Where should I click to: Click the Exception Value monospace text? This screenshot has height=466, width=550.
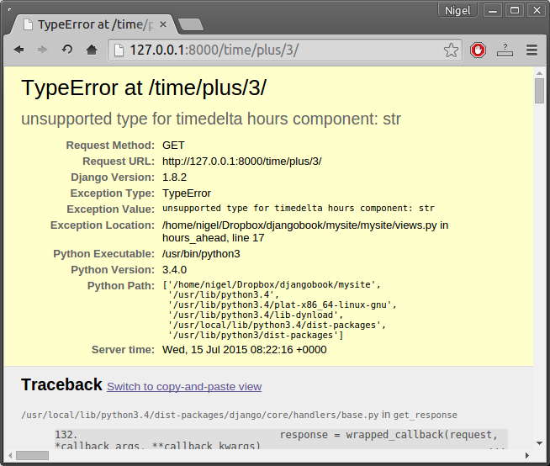(x=299, y=209)
